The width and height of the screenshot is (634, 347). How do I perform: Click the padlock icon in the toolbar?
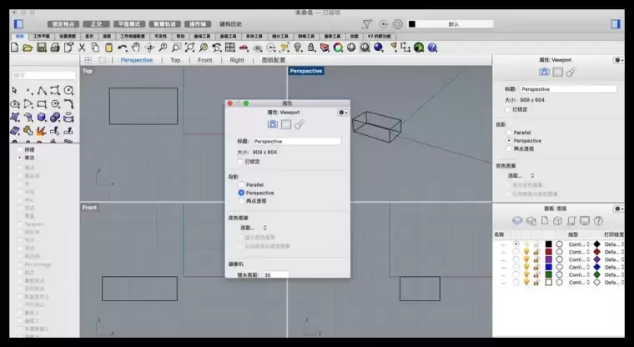(x=311, y=48)
